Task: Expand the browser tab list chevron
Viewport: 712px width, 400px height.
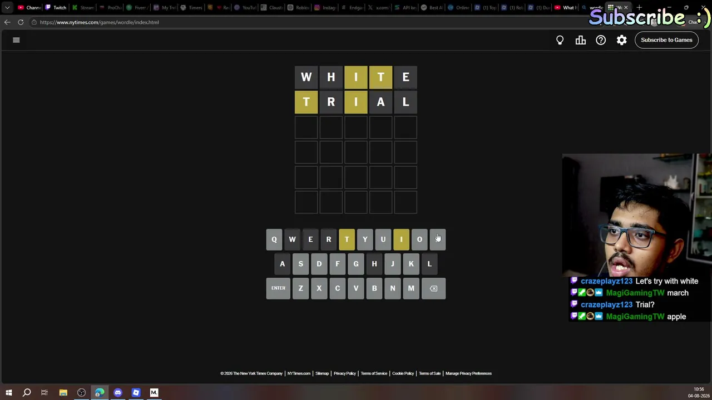Action: [7, 8]
